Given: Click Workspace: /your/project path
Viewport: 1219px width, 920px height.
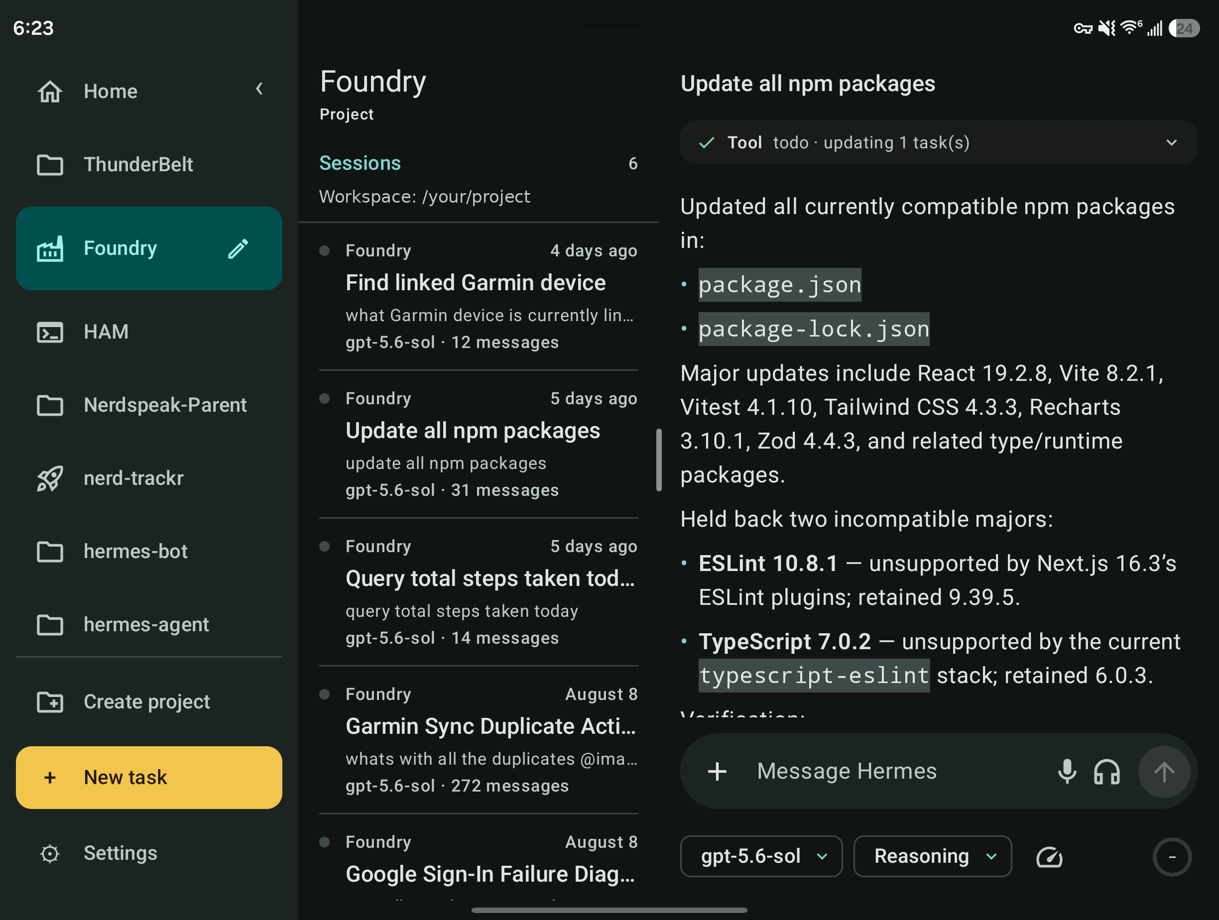Looking at the screenshot, I should point(424,197).
